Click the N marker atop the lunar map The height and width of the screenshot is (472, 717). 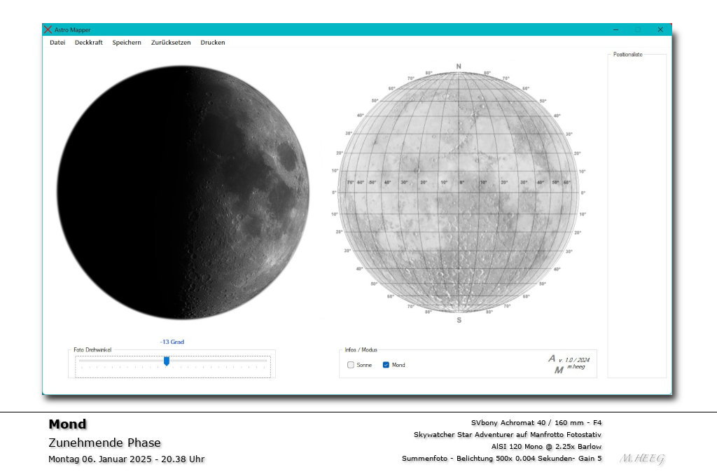click(459, 67)
